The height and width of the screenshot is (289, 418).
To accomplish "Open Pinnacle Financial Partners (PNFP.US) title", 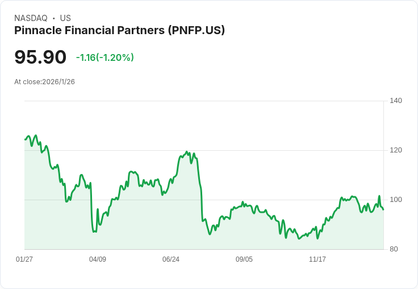I will (119, 31).
